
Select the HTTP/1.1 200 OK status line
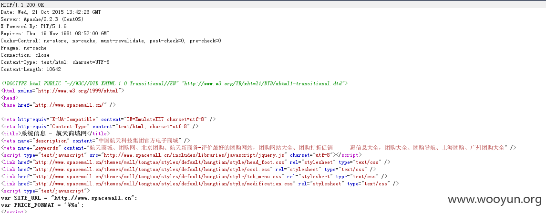pos(22,5)
